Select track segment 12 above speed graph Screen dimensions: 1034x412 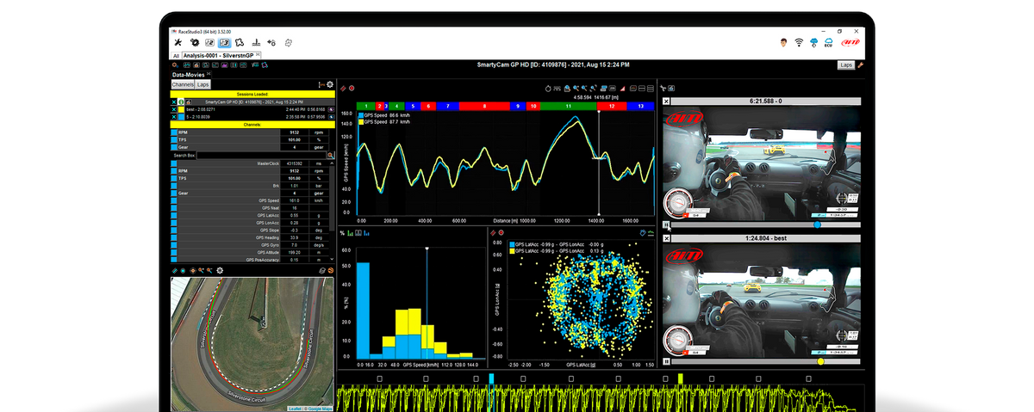pyautogui.click(x=612, y=106)
